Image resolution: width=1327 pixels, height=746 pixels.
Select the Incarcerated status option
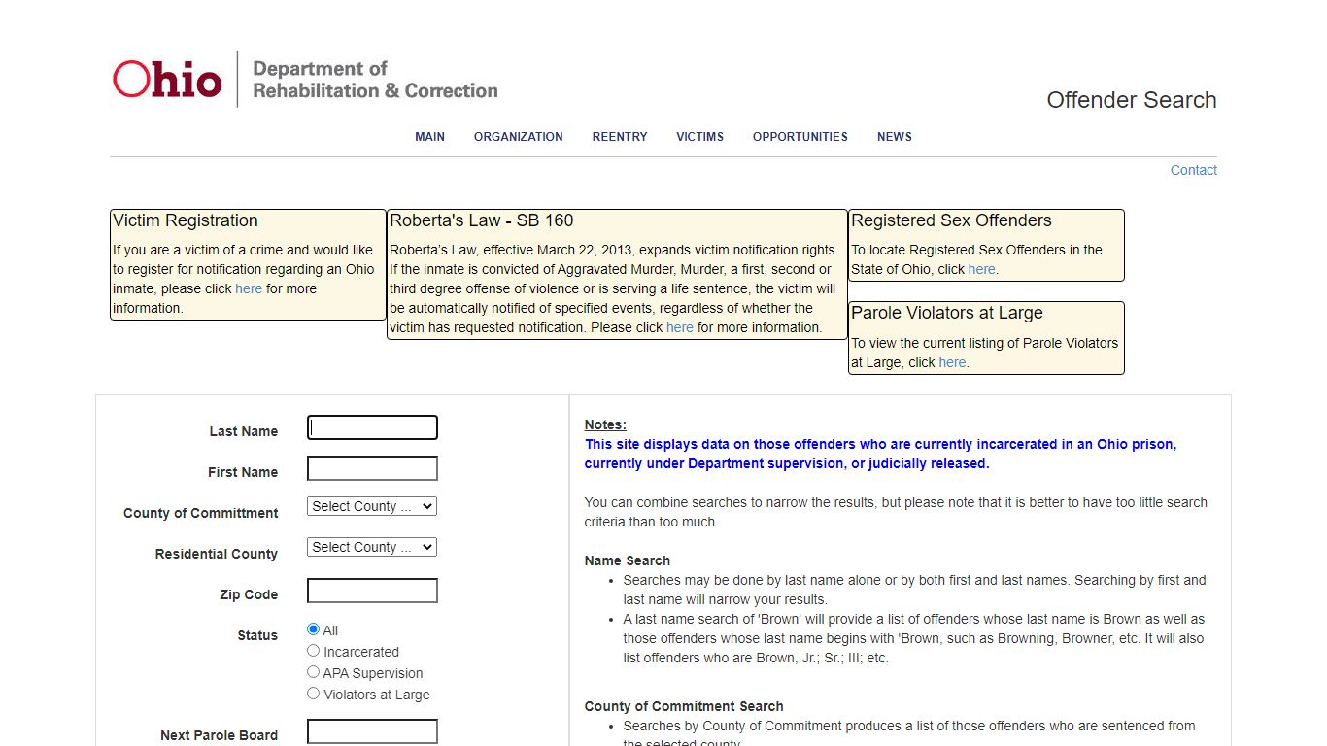313,651
